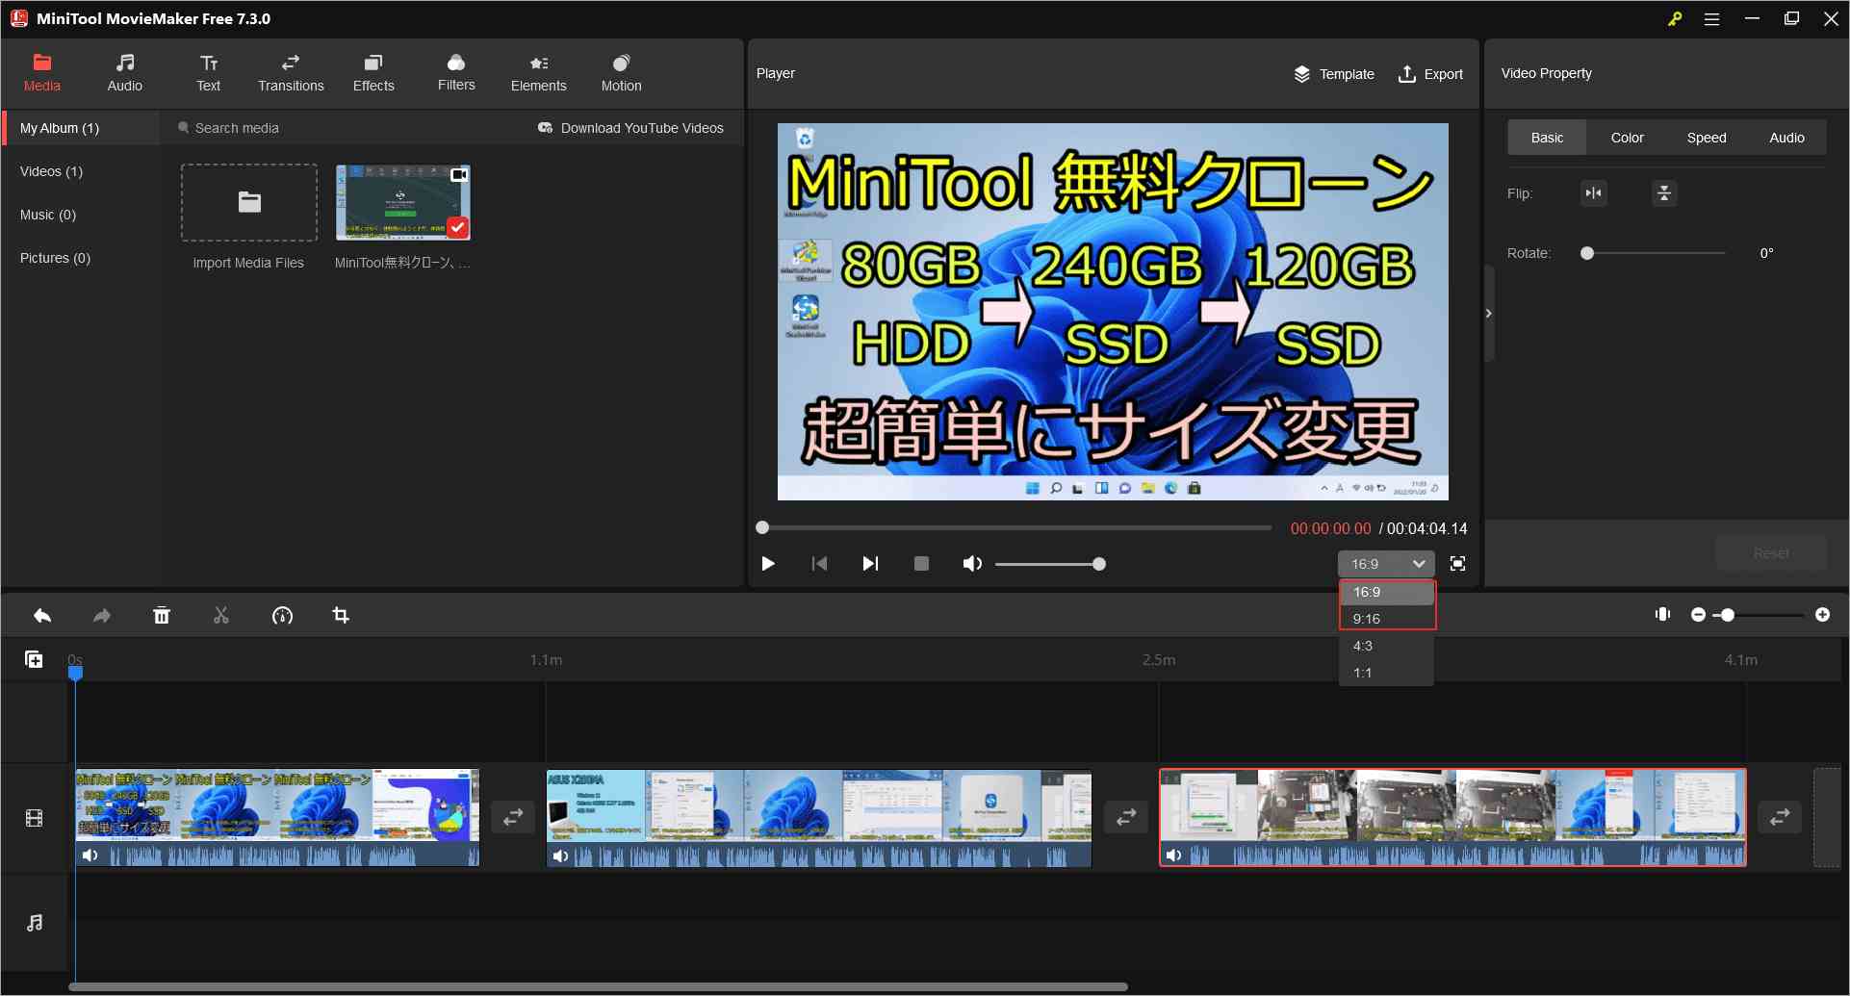Zoom out the timeline
The height and width of the screenshot is (996, 1850).
tap(1698, 615)
